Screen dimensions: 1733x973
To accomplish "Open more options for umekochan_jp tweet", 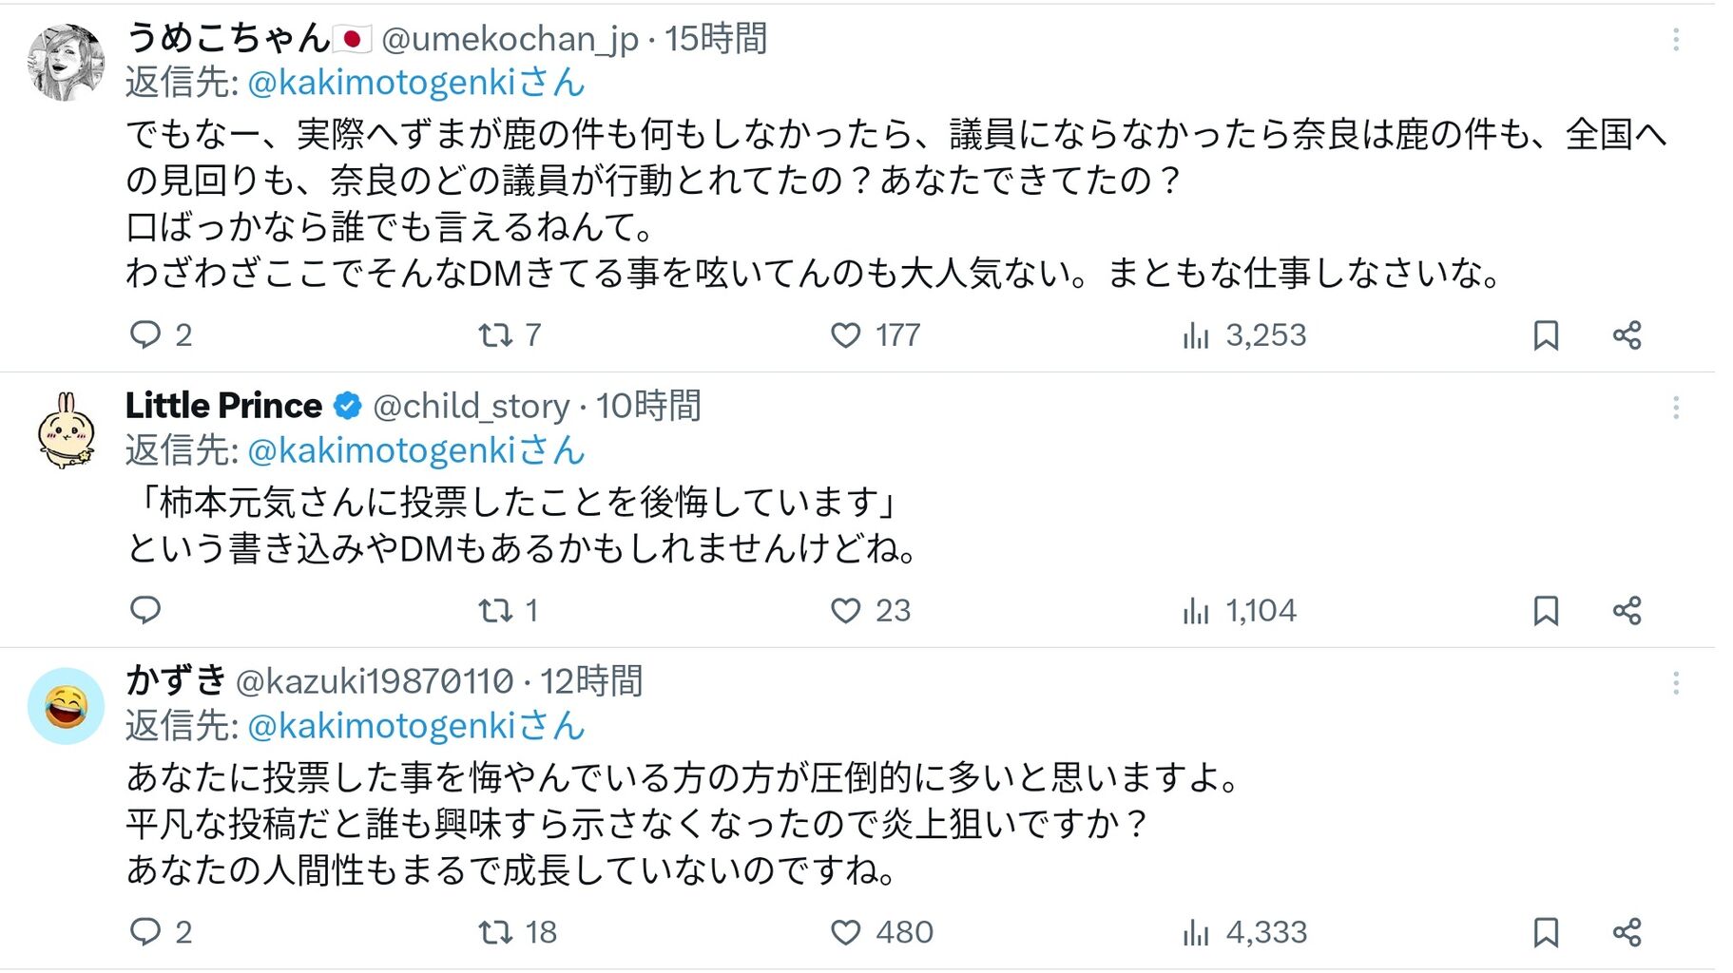I will [1675, 39].
